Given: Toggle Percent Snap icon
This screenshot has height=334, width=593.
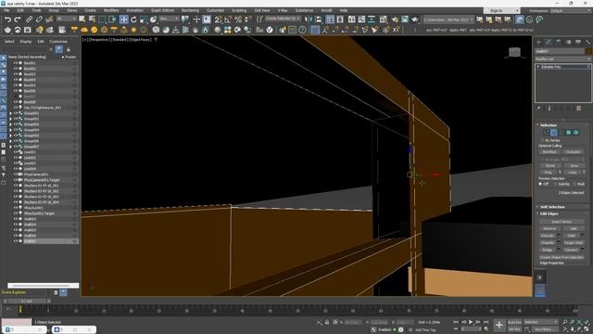Looking at the screenshot, I should 238,19.
